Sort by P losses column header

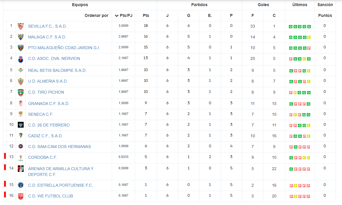click(231, 15)
